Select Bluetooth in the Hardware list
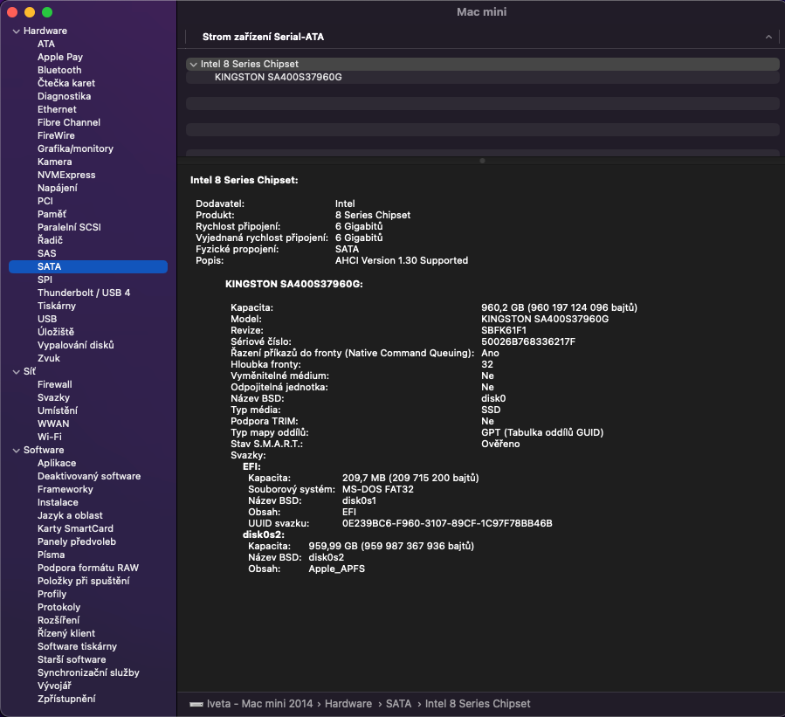The image size is (785, 717). tap(59, 70)
